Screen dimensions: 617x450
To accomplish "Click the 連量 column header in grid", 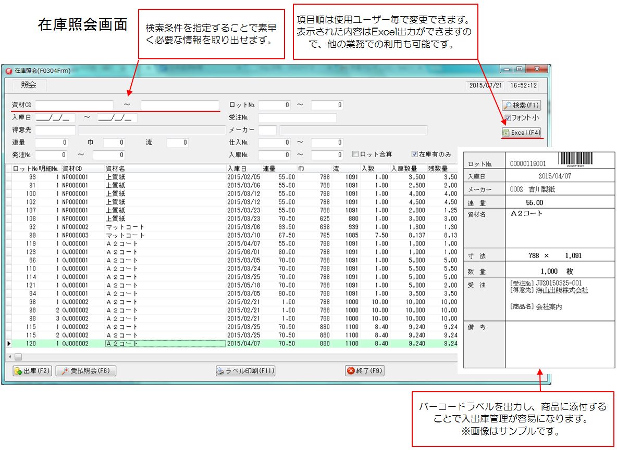I will point(279,169).
